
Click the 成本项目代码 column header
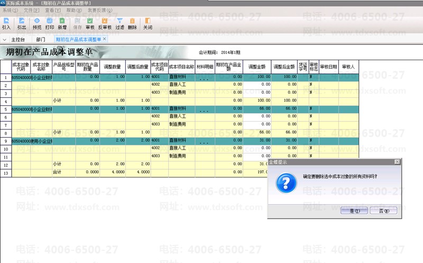160,67
